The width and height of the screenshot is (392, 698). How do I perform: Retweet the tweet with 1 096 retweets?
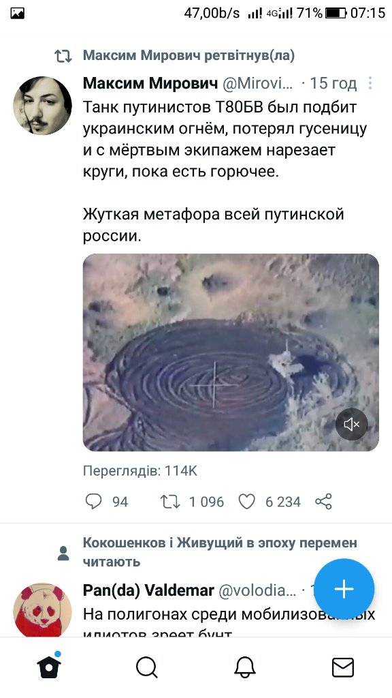169,502
